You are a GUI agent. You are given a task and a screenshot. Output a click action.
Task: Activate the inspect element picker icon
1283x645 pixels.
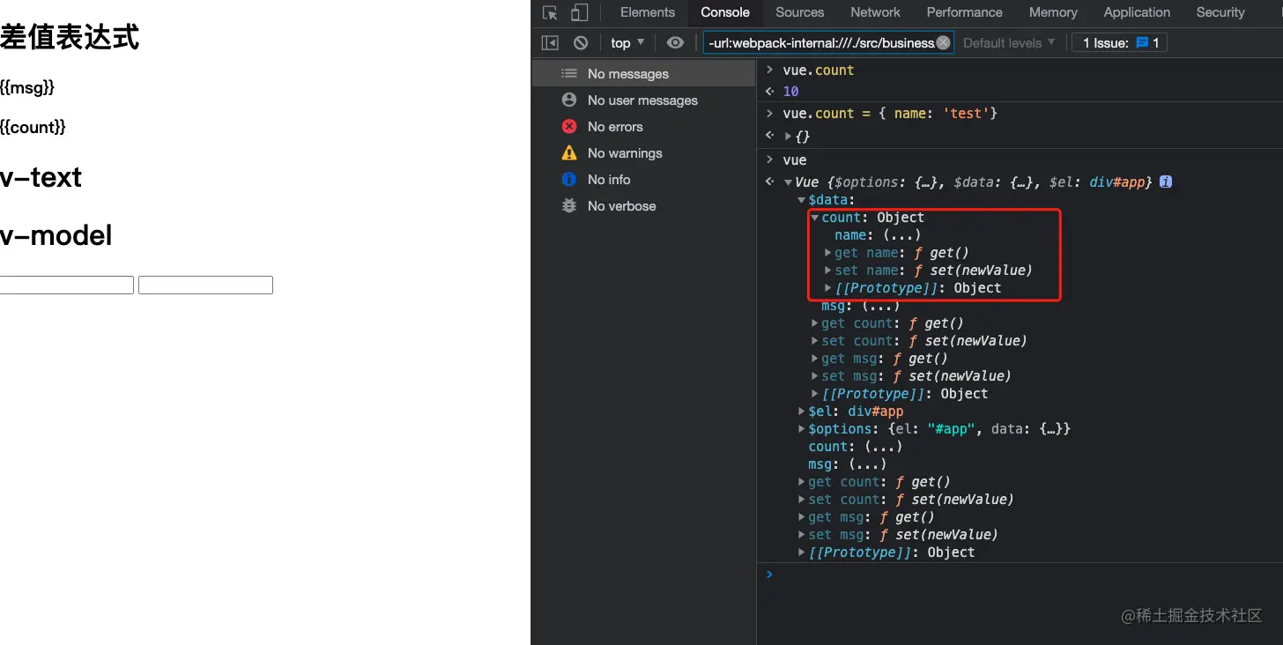pos(550,12)
